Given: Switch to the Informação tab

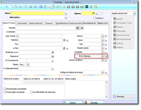Looking at the screenshot, I should [x=22, y=23].
